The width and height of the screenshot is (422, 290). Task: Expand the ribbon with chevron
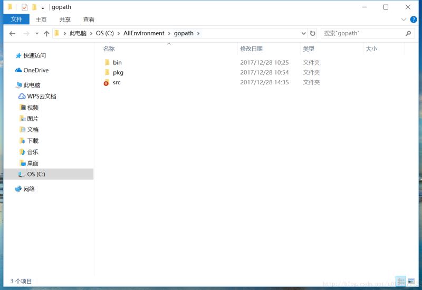(404, 20)
